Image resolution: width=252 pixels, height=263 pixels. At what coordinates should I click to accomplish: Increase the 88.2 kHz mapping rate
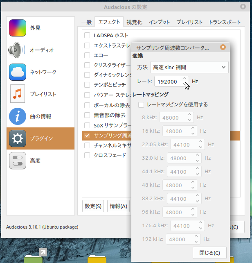(x=197, y=195)
